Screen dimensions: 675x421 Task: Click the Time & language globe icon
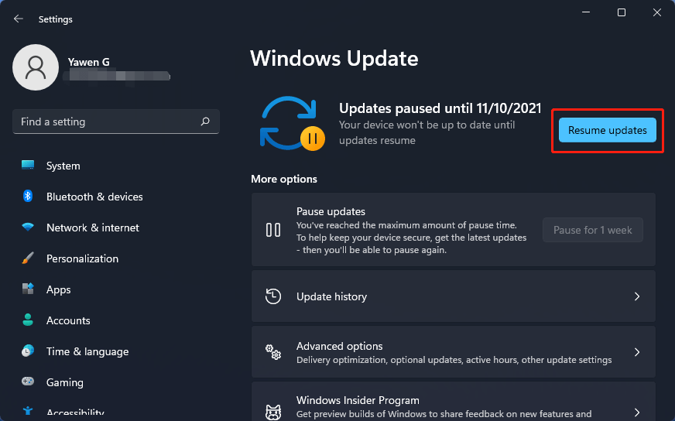pyautogui.click(x=28, y=351)
